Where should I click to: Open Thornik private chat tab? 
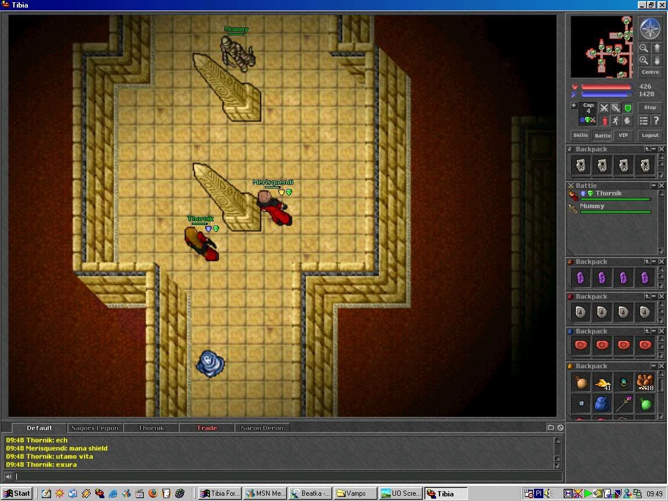[151, 428]
